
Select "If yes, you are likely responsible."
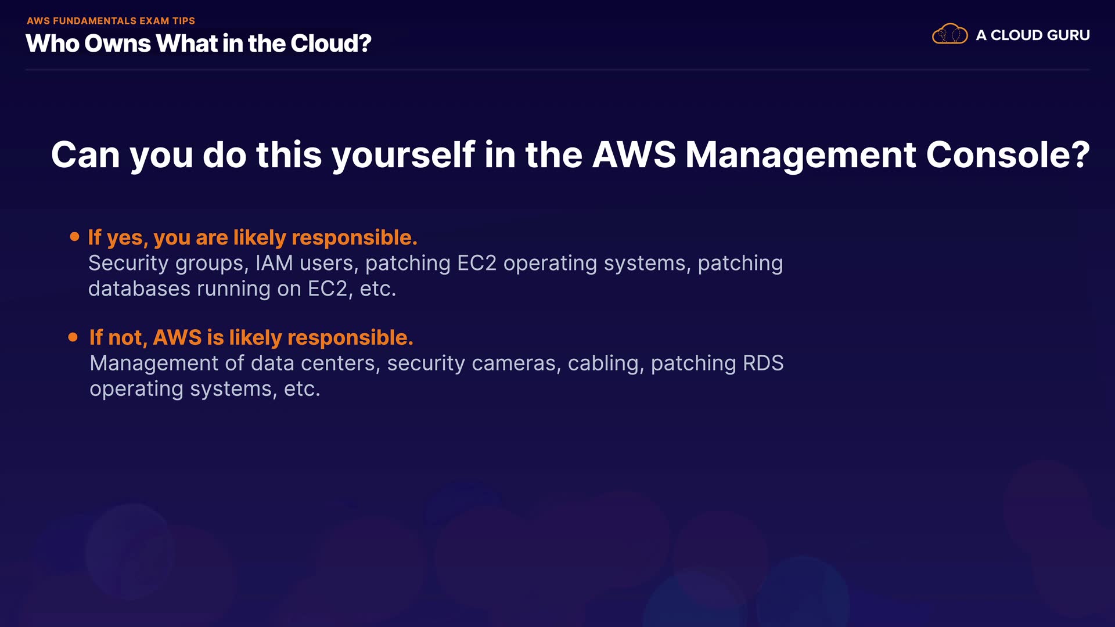(x=253, y=237)
